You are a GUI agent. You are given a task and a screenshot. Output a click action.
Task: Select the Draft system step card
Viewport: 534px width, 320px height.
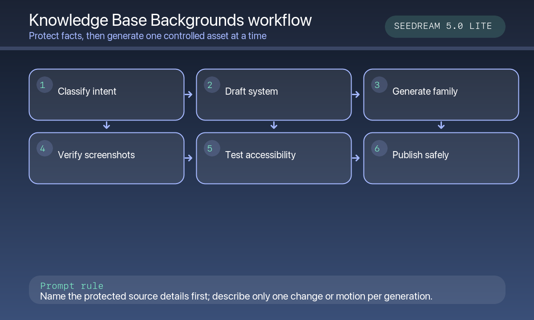pyautogui.click(x=274, y=95)
